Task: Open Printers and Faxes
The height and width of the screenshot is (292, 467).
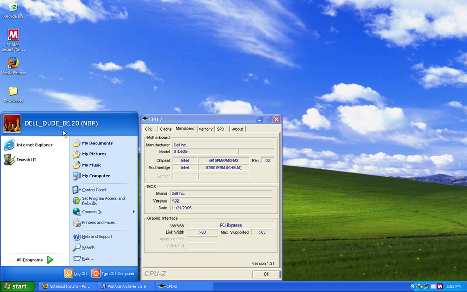Action: 94,222
